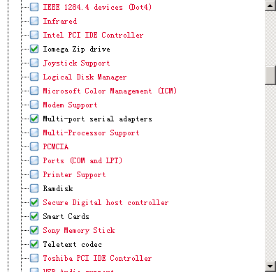Check the Modem Support checkbox
Viewport: 276px width, 272px height.
coord(34,105)
